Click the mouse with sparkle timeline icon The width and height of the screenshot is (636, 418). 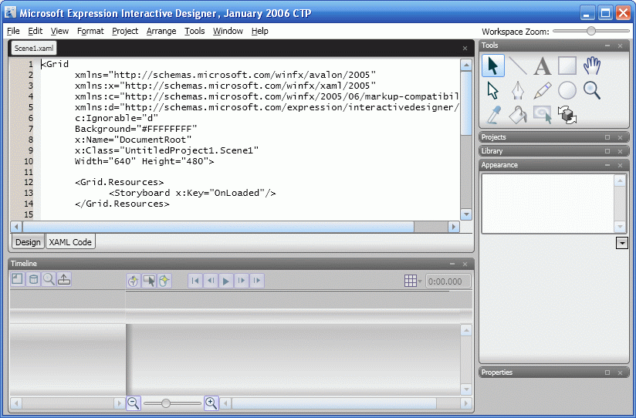(164, 281)
